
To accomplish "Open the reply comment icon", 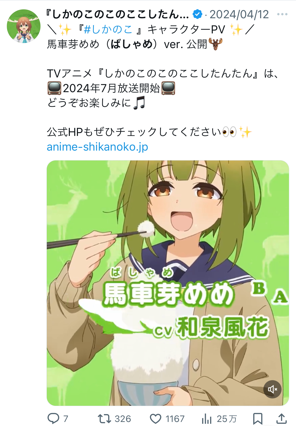I will point(53,418).
